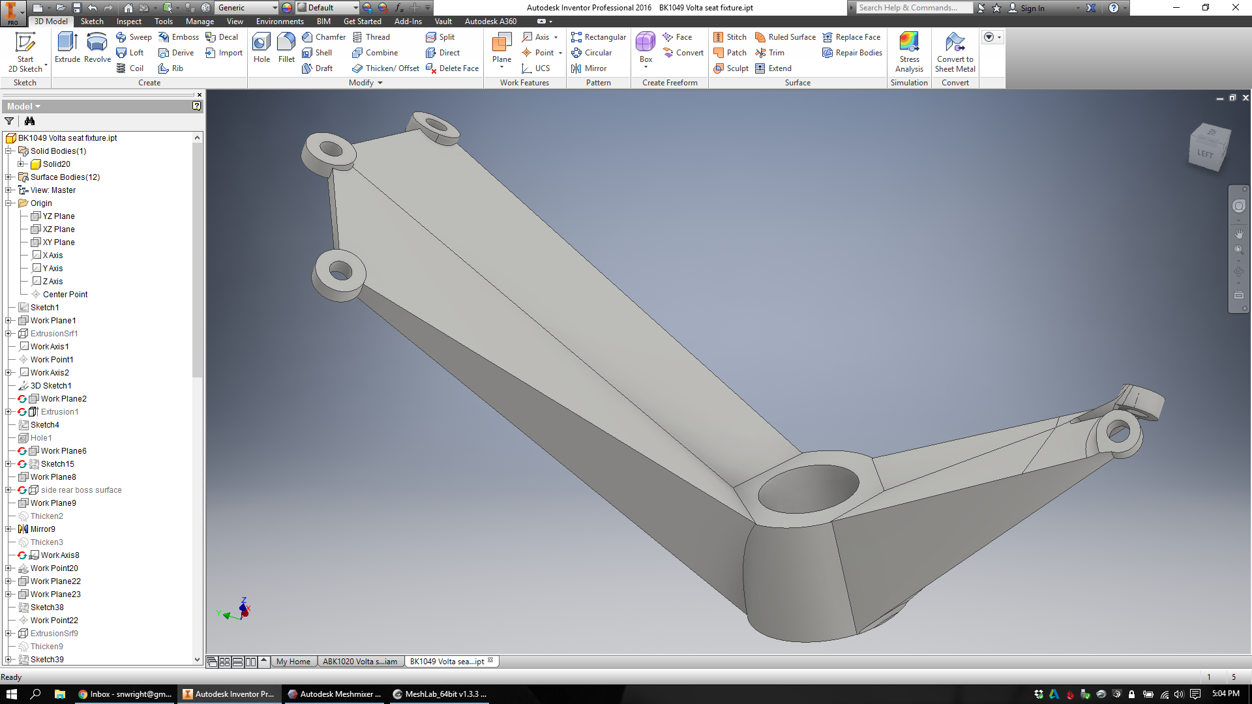Open the Hole feature tool
1252x704 pixels.
point(261,48)
